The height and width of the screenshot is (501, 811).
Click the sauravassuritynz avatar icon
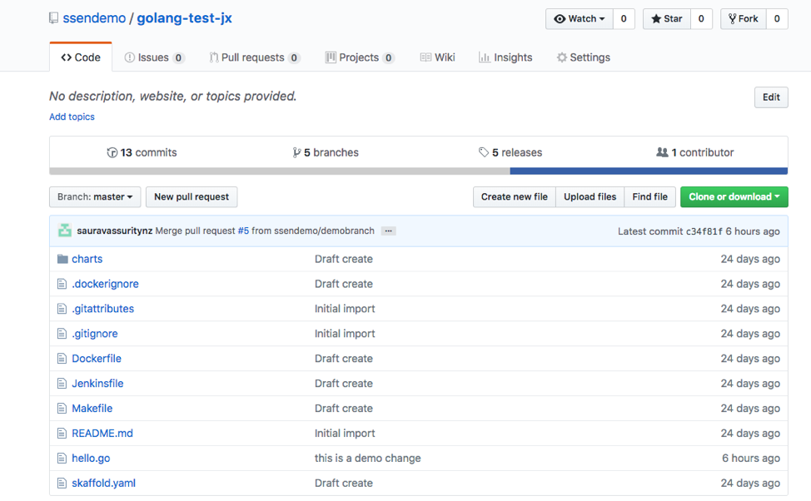(x=65, y=231)
